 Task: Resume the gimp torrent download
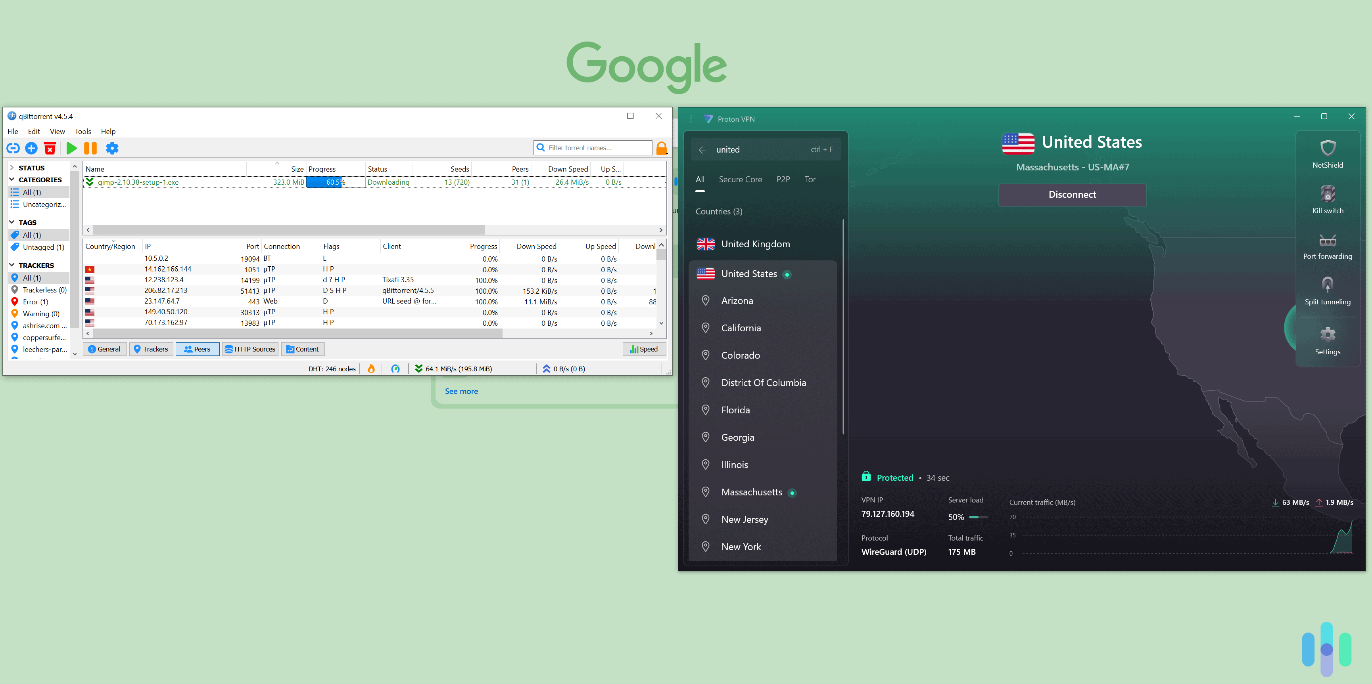[71, 149]
